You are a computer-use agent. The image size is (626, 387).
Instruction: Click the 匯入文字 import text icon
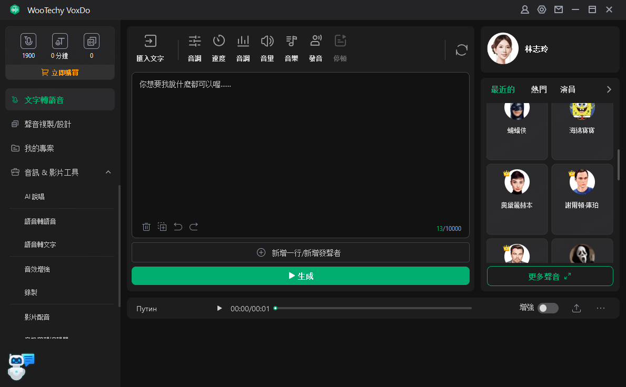150,41
